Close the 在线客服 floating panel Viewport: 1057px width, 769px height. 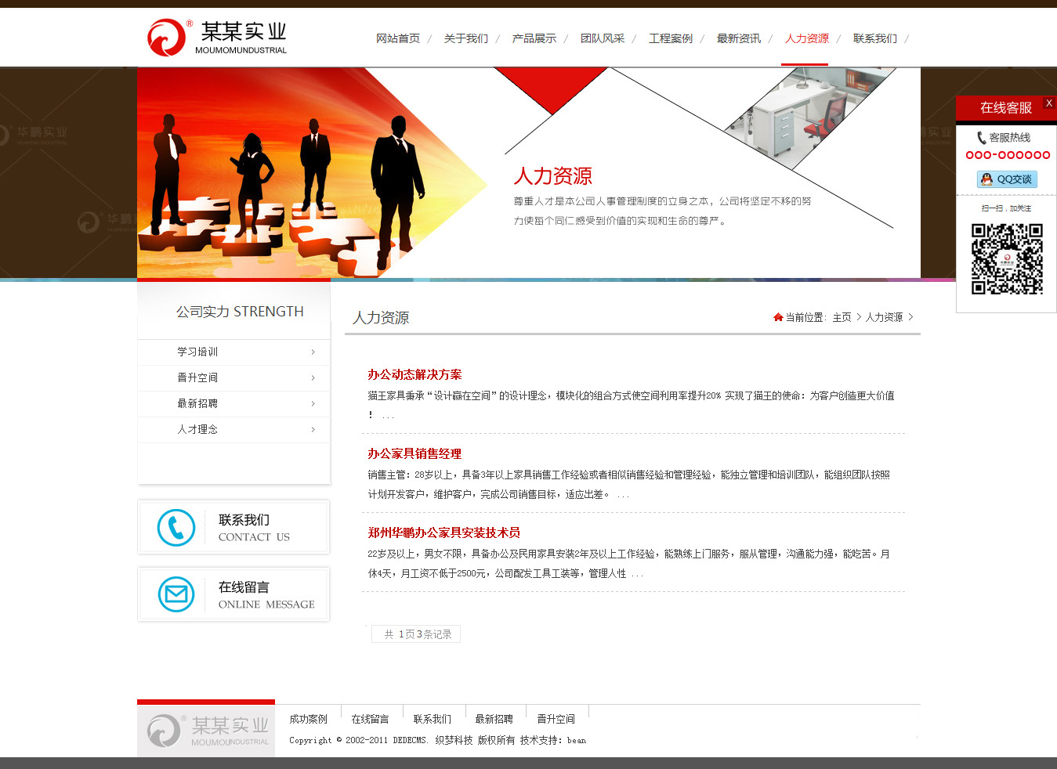pos(1048,103)
